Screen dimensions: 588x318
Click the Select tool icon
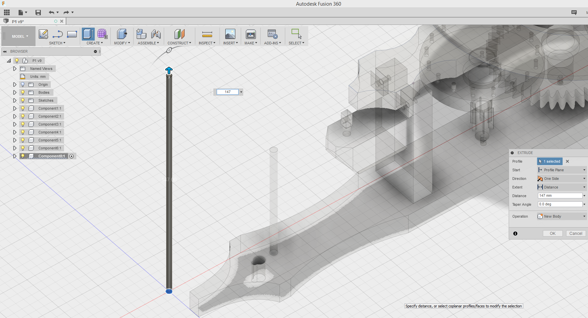[296, 34]
